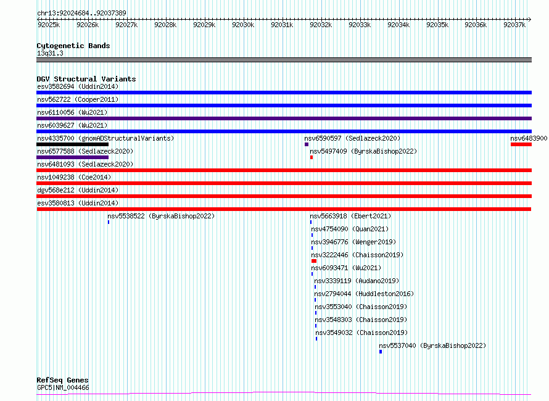Click nsv4335700 (gnomADStructuralVariants) label

105,138
